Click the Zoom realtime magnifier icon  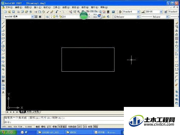pos(75,12)
